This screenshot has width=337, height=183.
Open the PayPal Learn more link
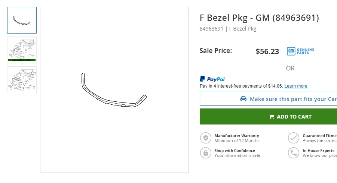pos(295,86)
